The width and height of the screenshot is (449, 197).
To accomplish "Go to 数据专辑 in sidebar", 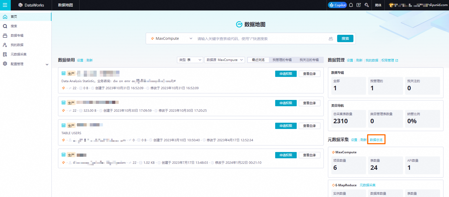I will tap(26, 35).
